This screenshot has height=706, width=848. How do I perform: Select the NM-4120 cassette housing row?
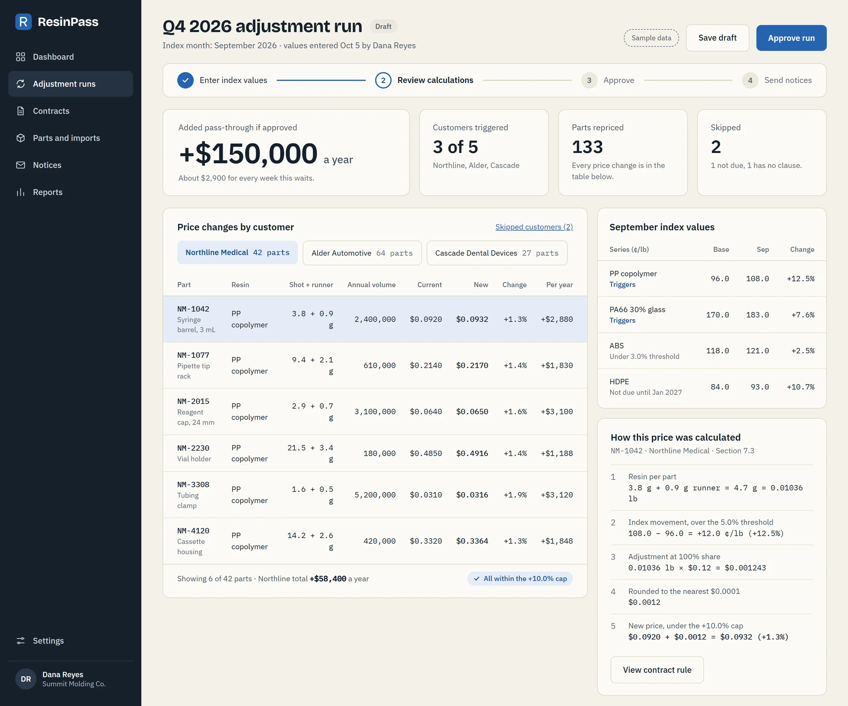pos(375,541)
